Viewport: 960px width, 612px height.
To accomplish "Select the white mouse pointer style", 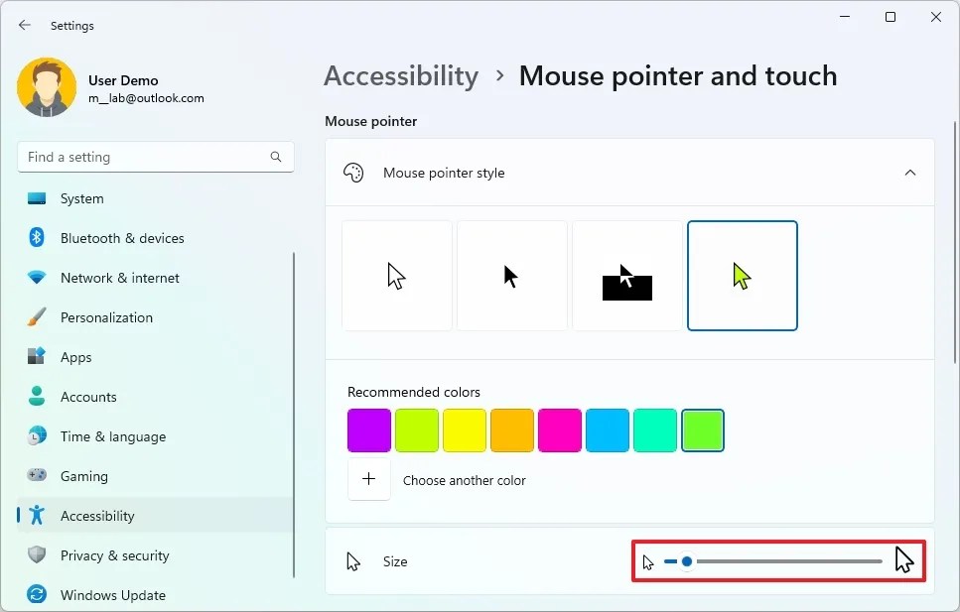I will [396, 275].
